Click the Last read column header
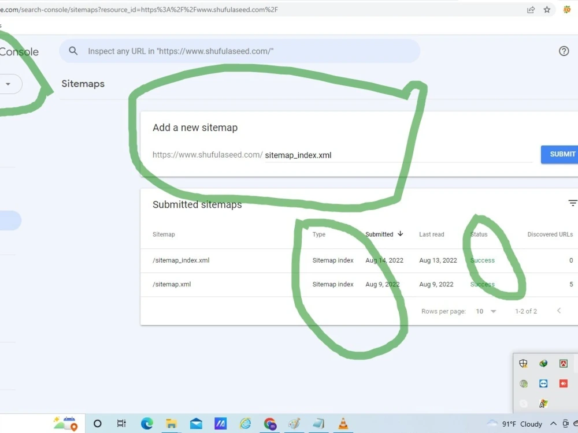 click(x=432, y=234)
